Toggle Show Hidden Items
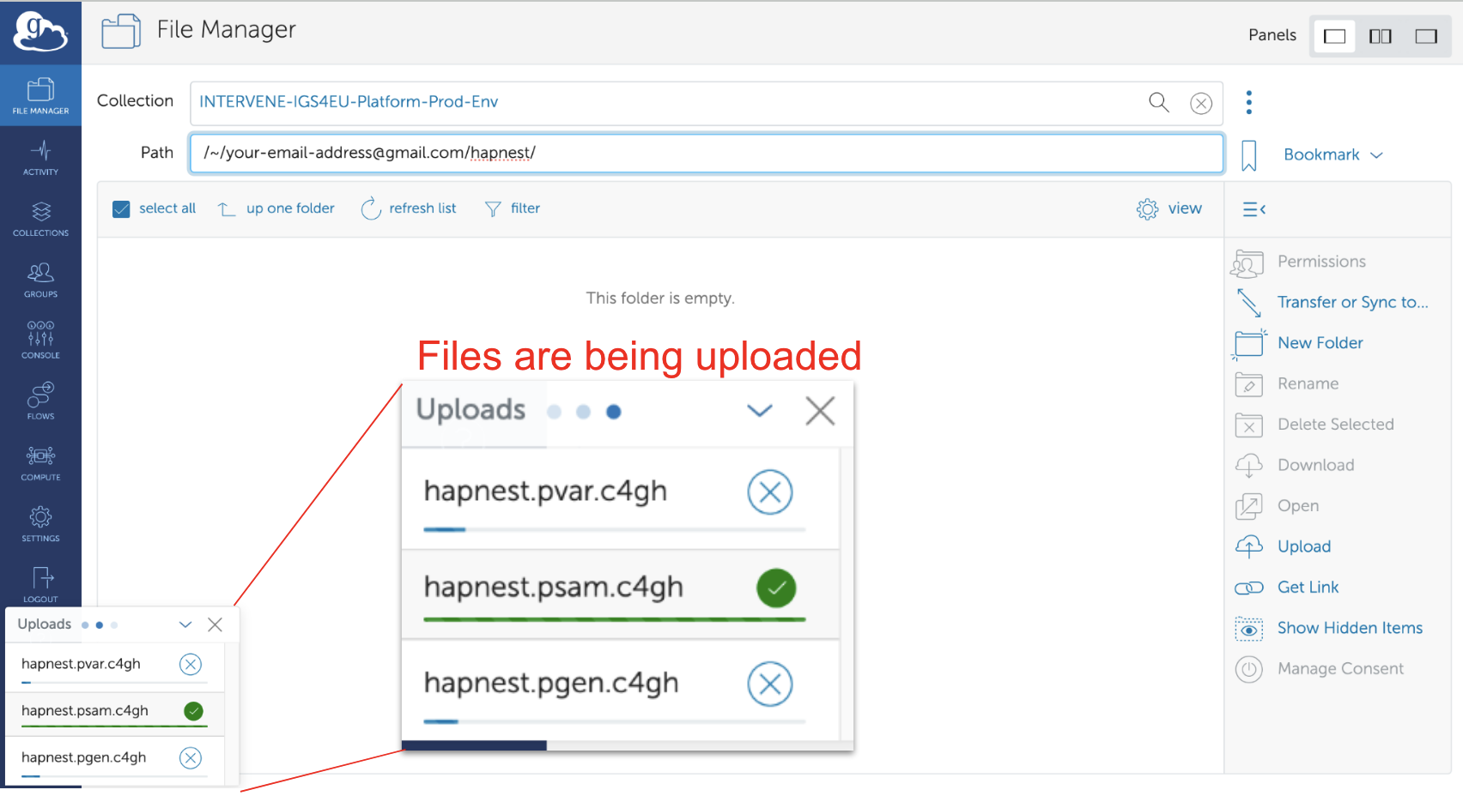This screenshot has width=1463, height=796. (1349, 628)
